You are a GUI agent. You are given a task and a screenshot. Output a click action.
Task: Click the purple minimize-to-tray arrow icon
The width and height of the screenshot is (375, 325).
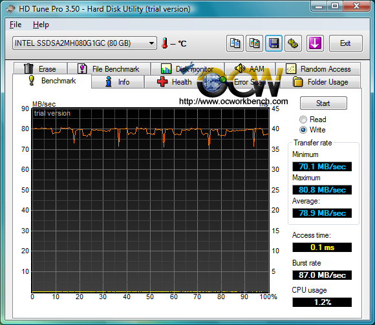pos(315,43)
